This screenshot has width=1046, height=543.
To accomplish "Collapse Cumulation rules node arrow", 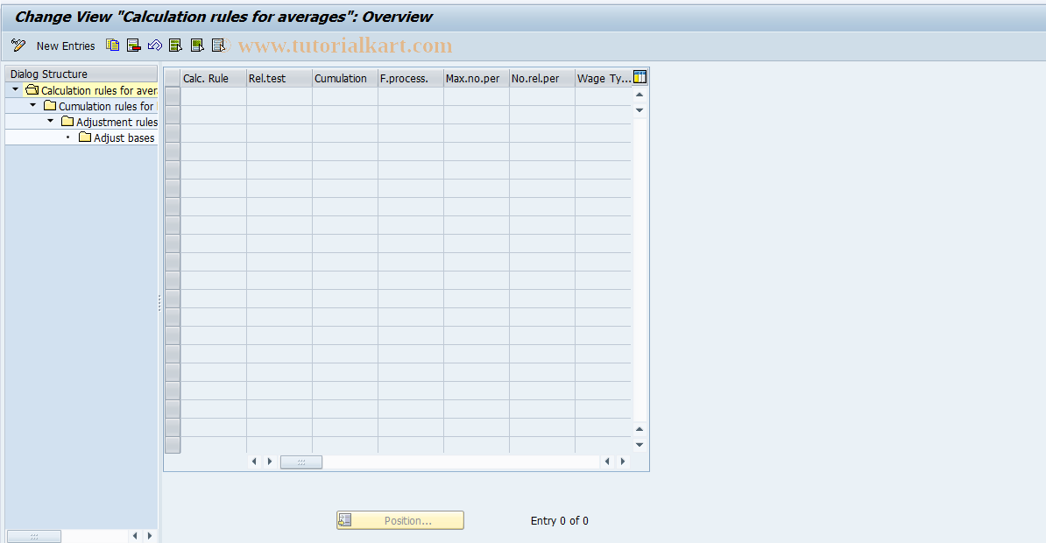I will [32, 105].
